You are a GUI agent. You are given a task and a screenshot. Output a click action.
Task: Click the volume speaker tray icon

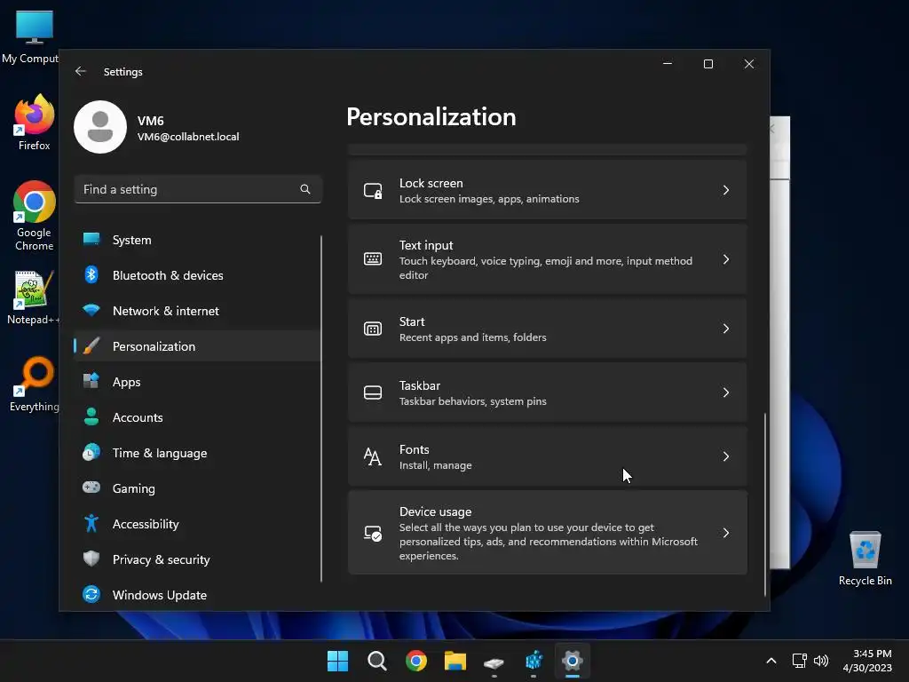click(x=821, y=661)
